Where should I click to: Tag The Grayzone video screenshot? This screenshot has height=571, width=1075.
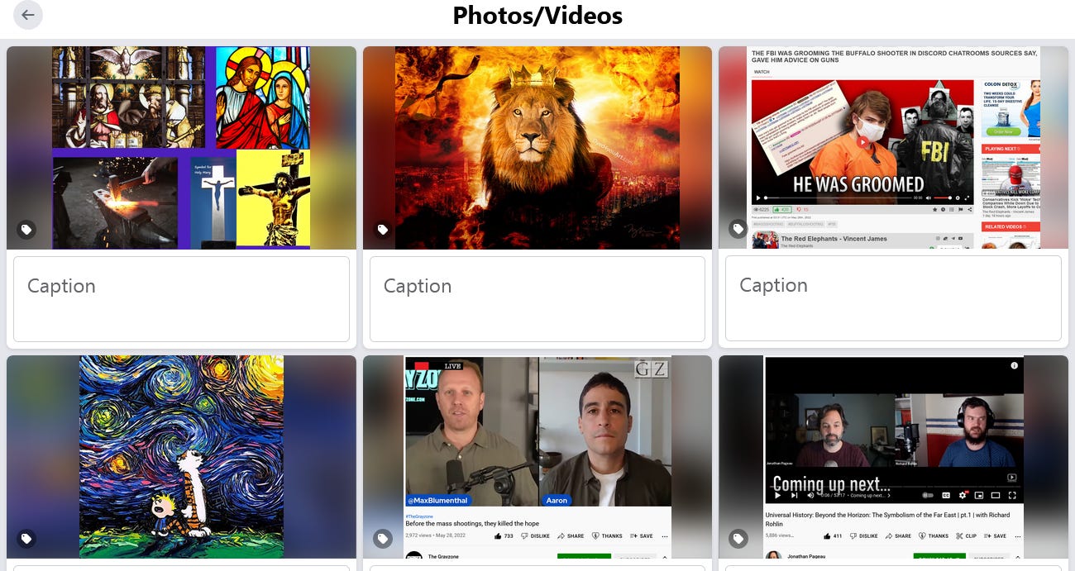pyautogui.click(x=383, y=539)
